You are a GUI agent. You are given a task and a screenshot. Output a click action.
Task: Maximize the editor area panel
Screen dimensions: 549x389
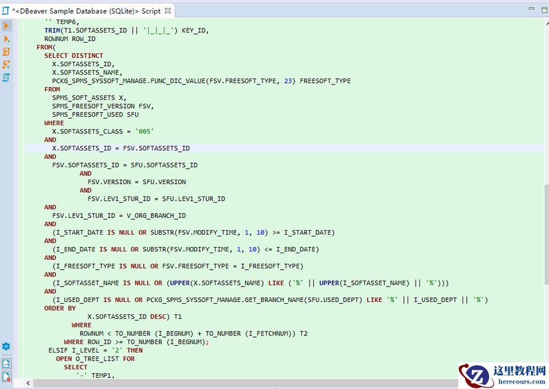[545, 10]
